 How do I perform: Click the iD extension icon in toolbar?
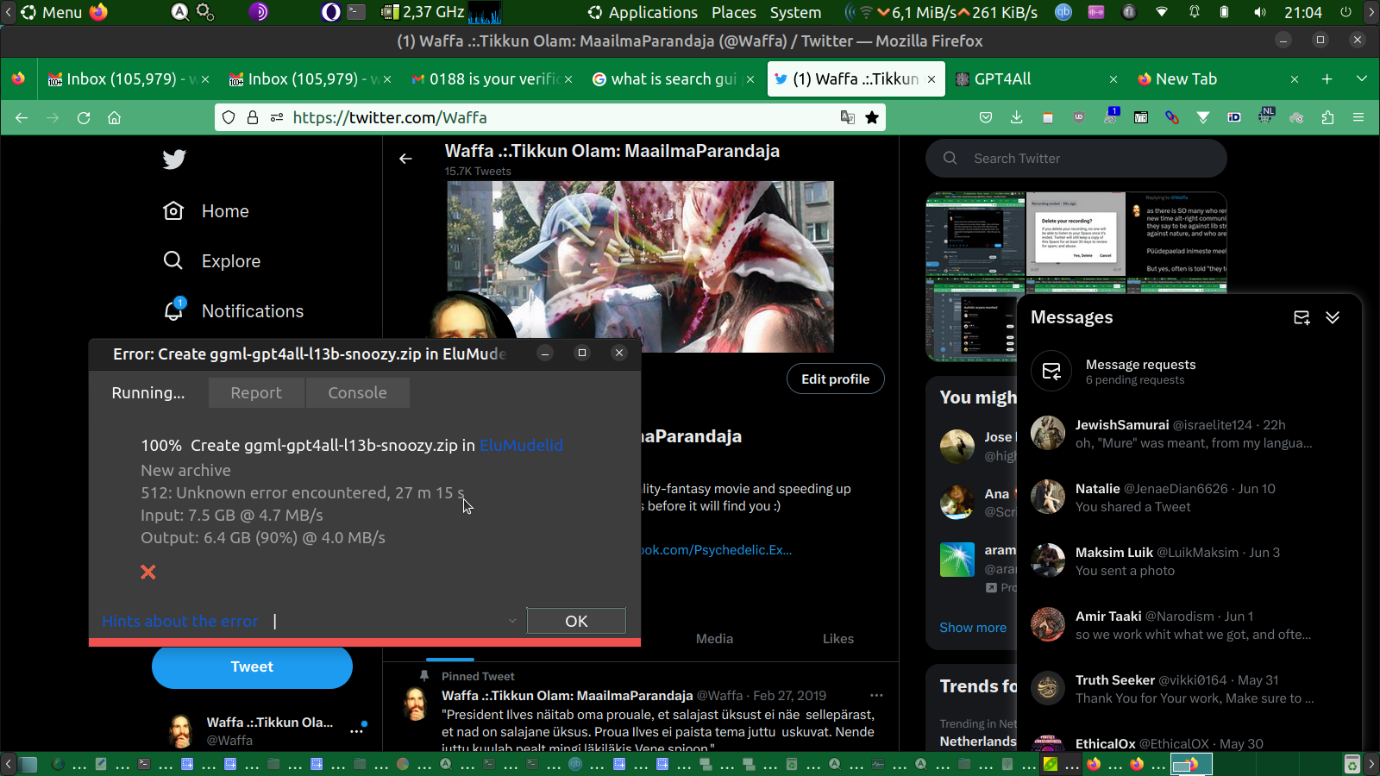(x=1234, y=117)
